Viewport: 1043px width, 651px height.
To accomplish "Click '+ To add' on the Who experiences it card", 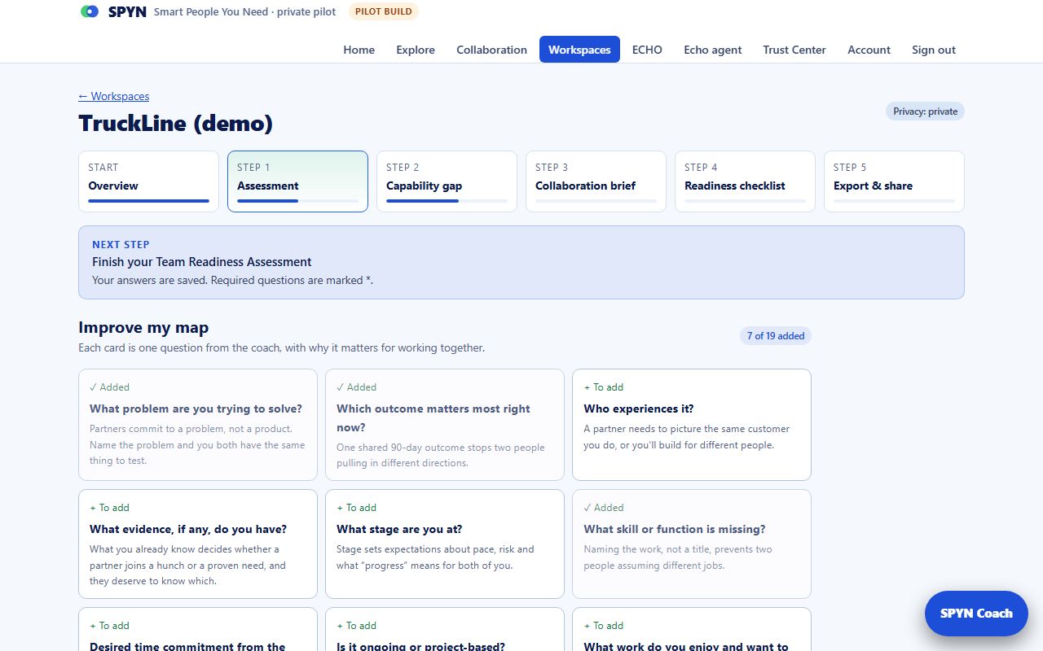I will (x=604, y=387).
